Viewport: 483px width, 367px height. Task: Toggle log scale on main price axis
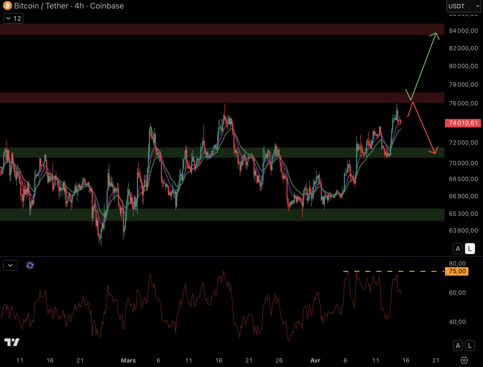[x=470, y=249]
